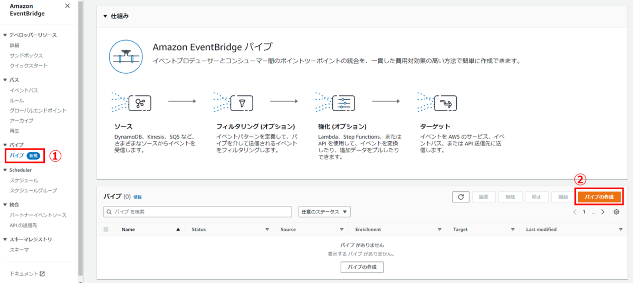
Task: Go to 再生 in the sidebar
Action: click(14, 131)
